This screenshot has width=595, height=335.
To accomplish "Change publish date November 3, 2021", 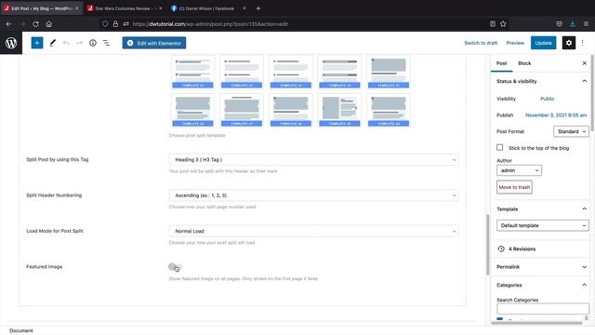I will click(556, 115).
